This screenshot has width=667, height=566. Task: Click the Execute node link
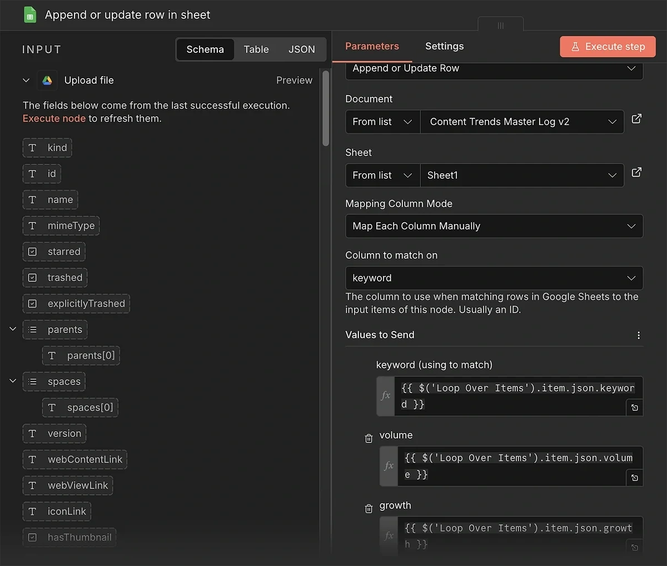pos(54,118)
